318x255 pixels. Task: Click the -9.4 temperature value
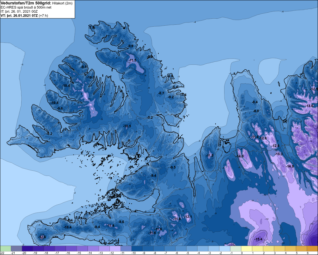click(x=153, y=175)
